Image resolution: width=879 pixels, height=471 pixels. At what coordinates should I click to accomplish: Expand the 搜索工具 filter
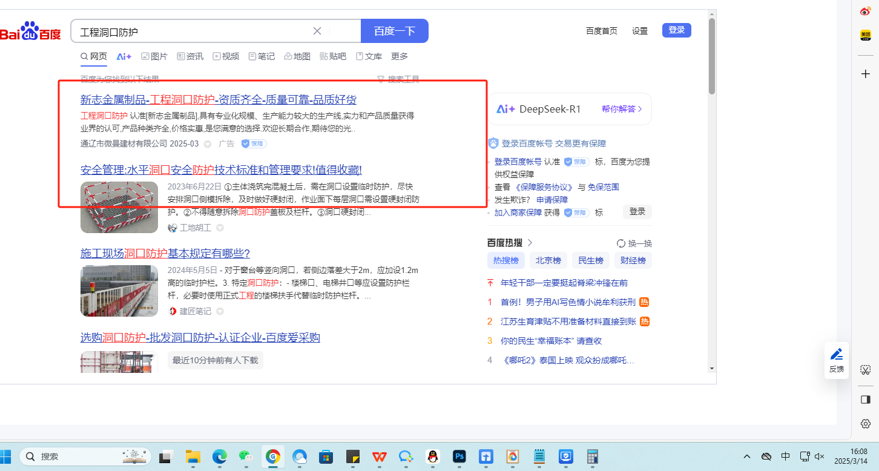tap(398, 79)
